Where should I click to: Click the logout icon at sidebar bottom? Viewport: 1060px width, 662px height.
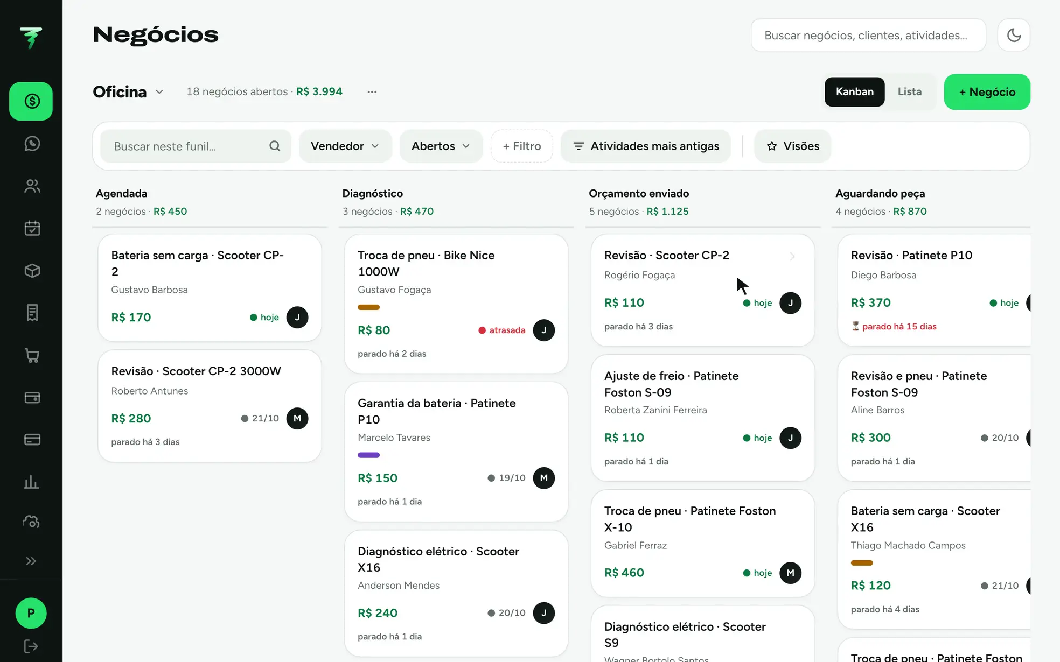coord(31,646)
